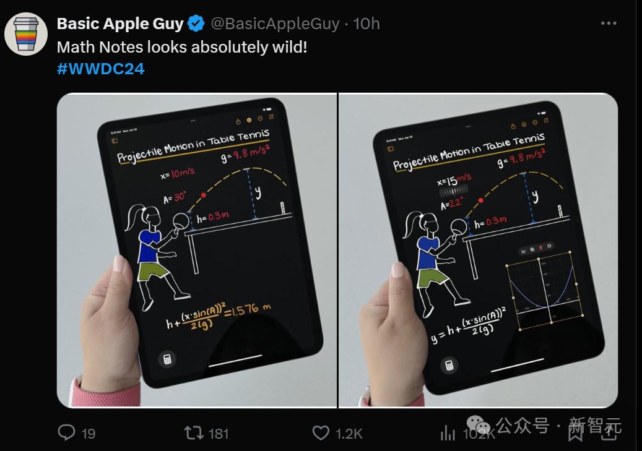The image size is (642, 451).
Task: Click the "Math Notes looks absolutely wild!" text
Action: (182, 46)
